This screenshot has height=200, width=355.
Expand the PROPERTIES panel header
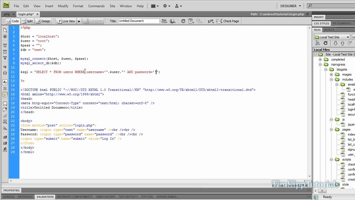(12, 190)
